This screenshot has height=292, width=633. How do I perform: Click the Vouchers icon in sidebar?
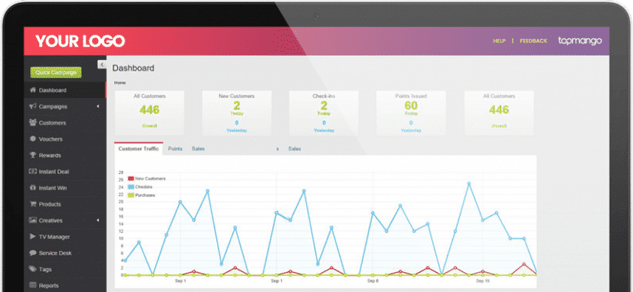[x=32, y=139]
